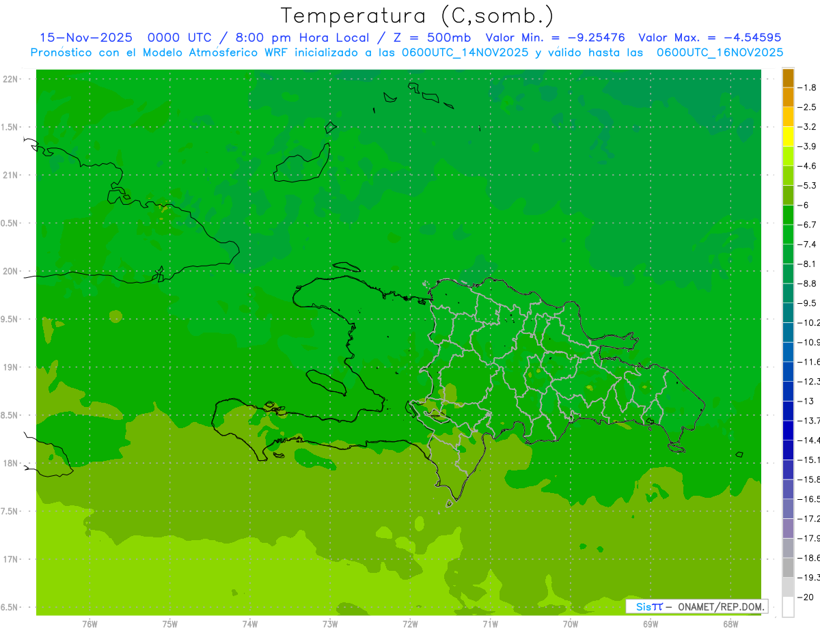Click the "71W" longitude axis label
The height and width of the screenshot is (633, 820).
491,624
